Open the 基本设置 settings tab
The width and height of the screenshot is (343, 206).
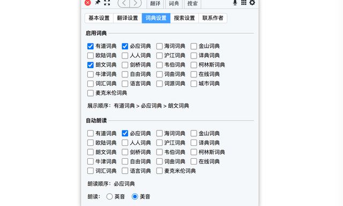pyautogui.click(x=99, y=18)
